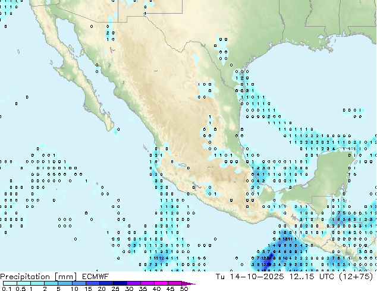Click the legend label "15"
Screen dimensions: 377x291
point(88,289)
